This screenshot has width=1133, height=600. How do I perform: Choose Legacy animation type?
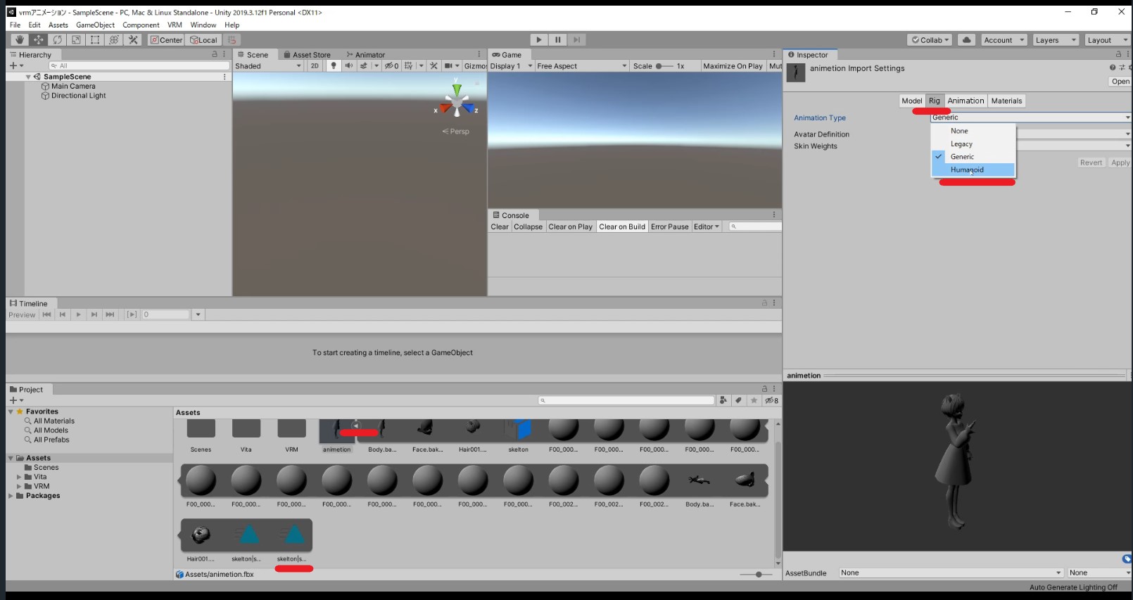coord(973,143)
